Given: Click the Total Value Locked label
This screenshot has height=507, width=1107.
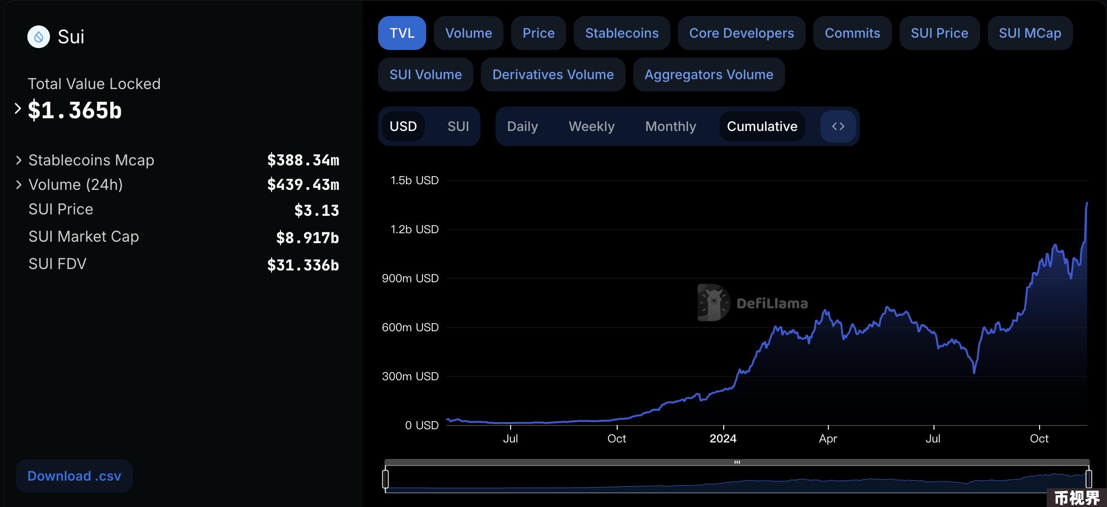Looking at the screenshot, I should point(94,84).
